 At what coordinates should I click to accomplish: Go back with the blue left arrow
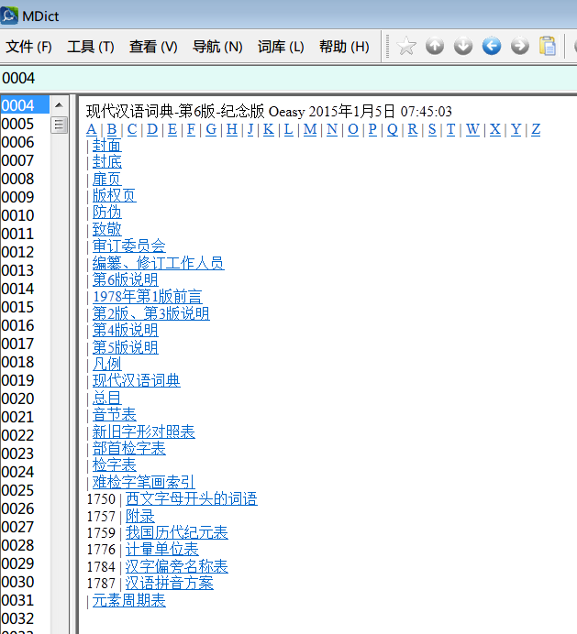click(x=492, y=46)
